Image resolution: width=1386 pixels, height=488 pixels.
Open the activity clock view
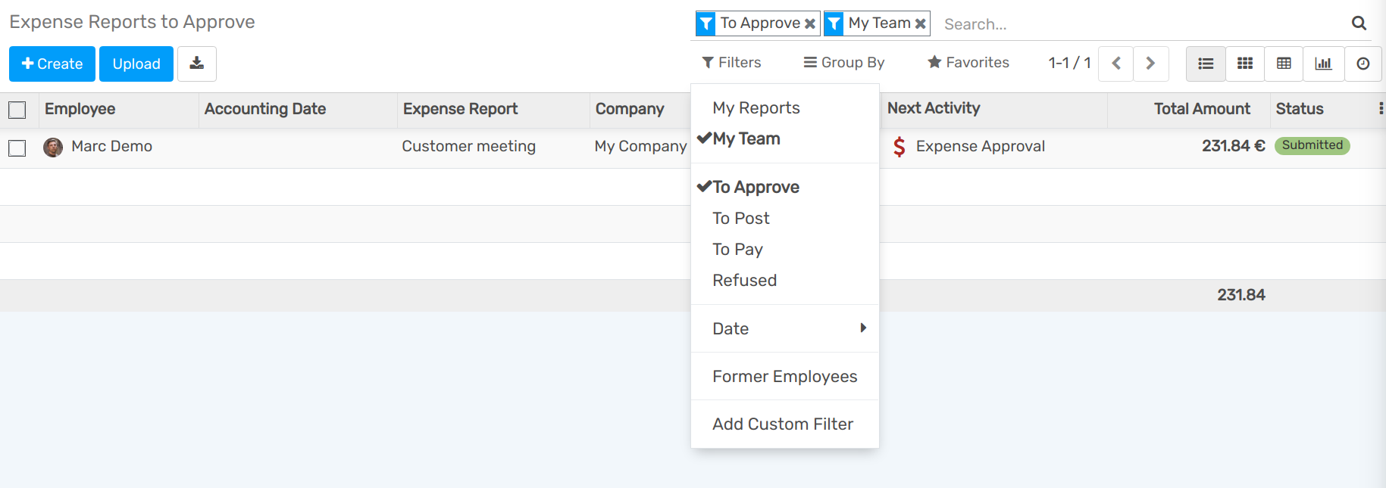(1363, 64)
